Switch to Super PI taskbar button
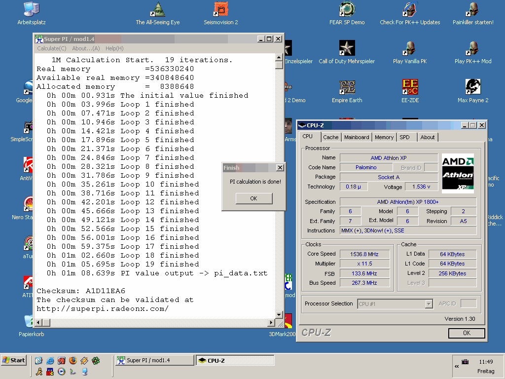 [154, 360]
